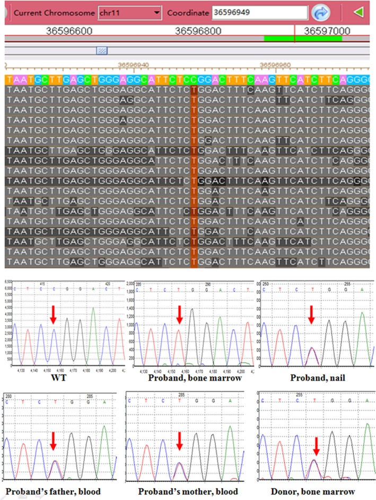The height and width of the screenshot is (500, 376).
Task: Open the Current Chromosome dropdown showing chr11
Action: [x=129, y=13]
